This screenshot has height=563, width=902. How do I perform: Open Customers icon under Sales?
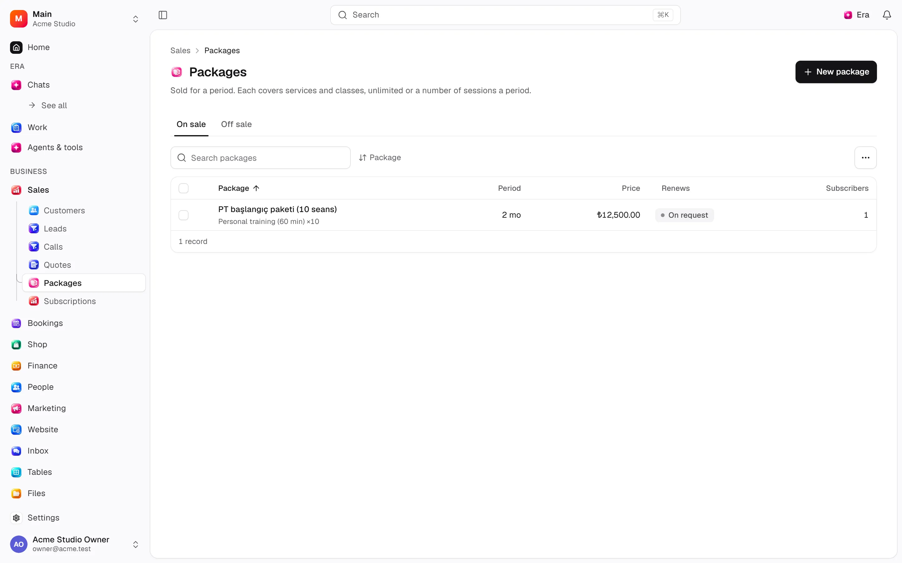(34, 210)
